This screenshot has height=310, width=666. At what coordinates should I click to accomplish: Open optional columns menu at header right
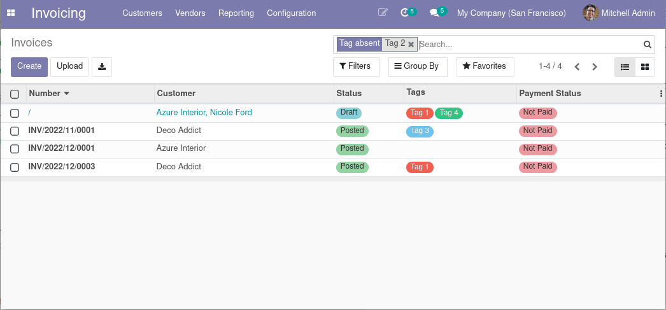click(x=661, y=94)
